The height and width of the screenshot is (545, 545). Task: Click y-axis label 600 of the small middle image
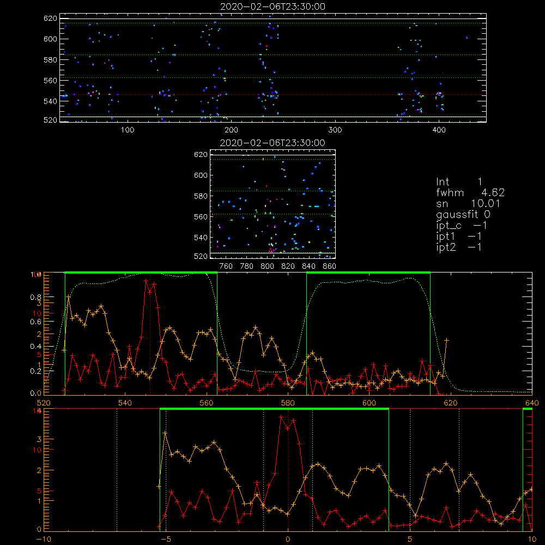201,175
